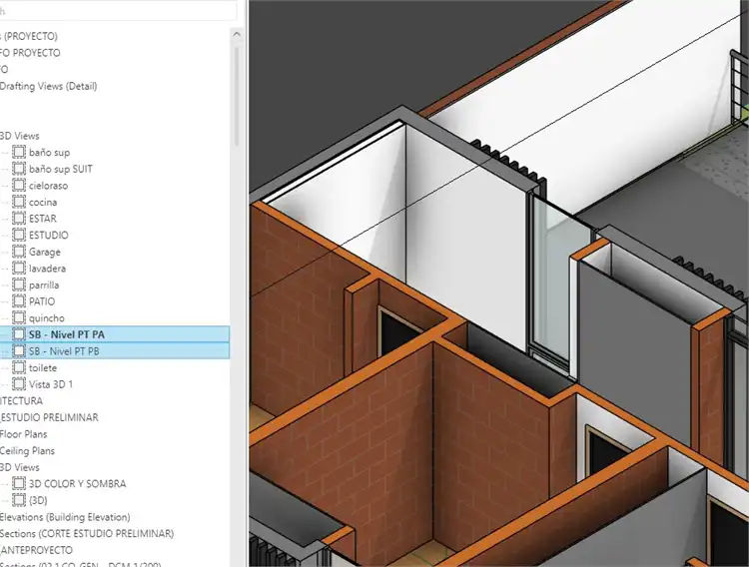Screen dimensions: 749x567
Task: Select the PATIO view label
Action: coord(42,301)
